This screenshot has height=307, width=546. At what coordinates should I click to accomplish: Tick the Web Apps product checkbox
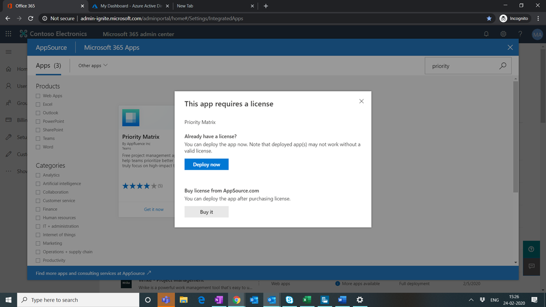38,96
